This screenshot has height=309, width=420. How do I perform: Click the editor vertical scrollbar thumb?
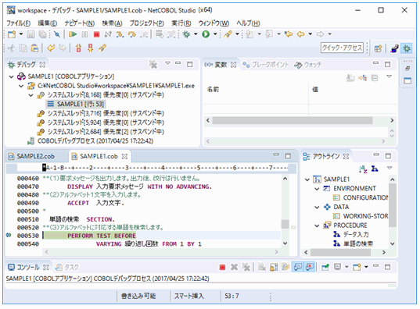point(285,224)
